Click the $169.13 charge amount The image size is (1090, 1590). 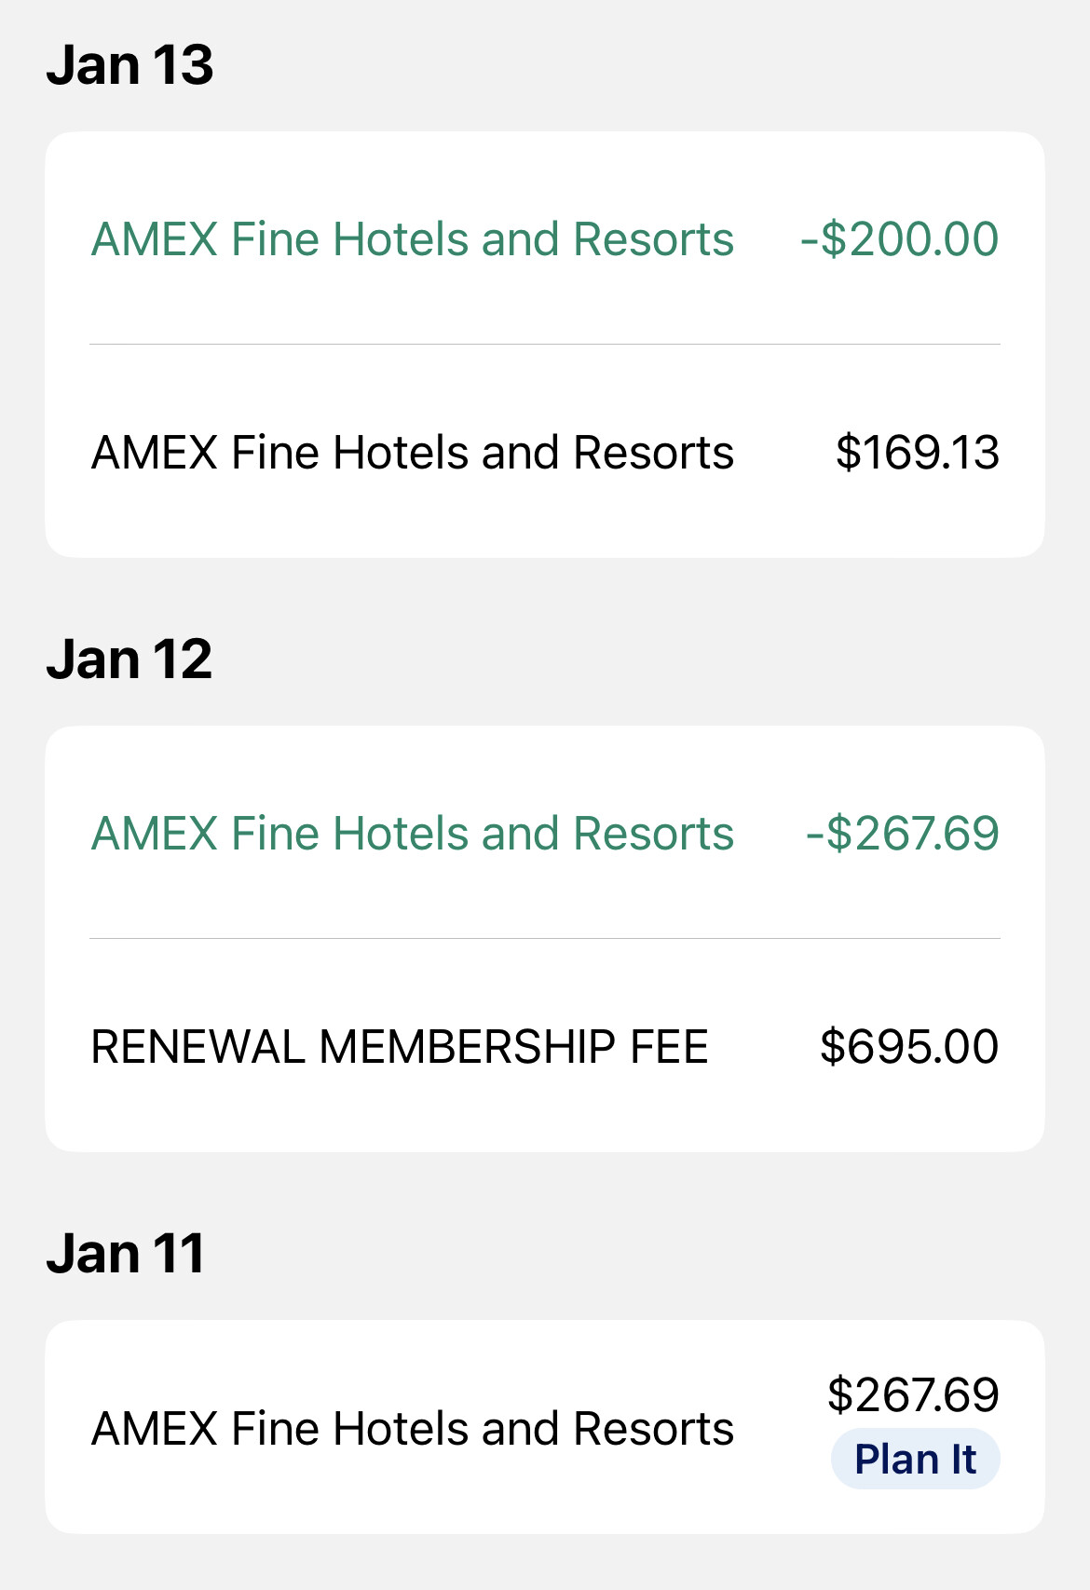[x=917, y=453]
